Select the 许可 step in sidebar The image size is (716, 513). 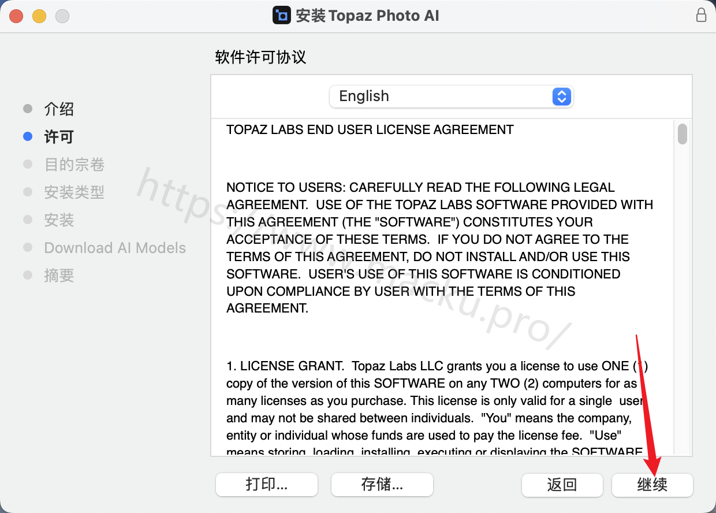pos(59,137)
